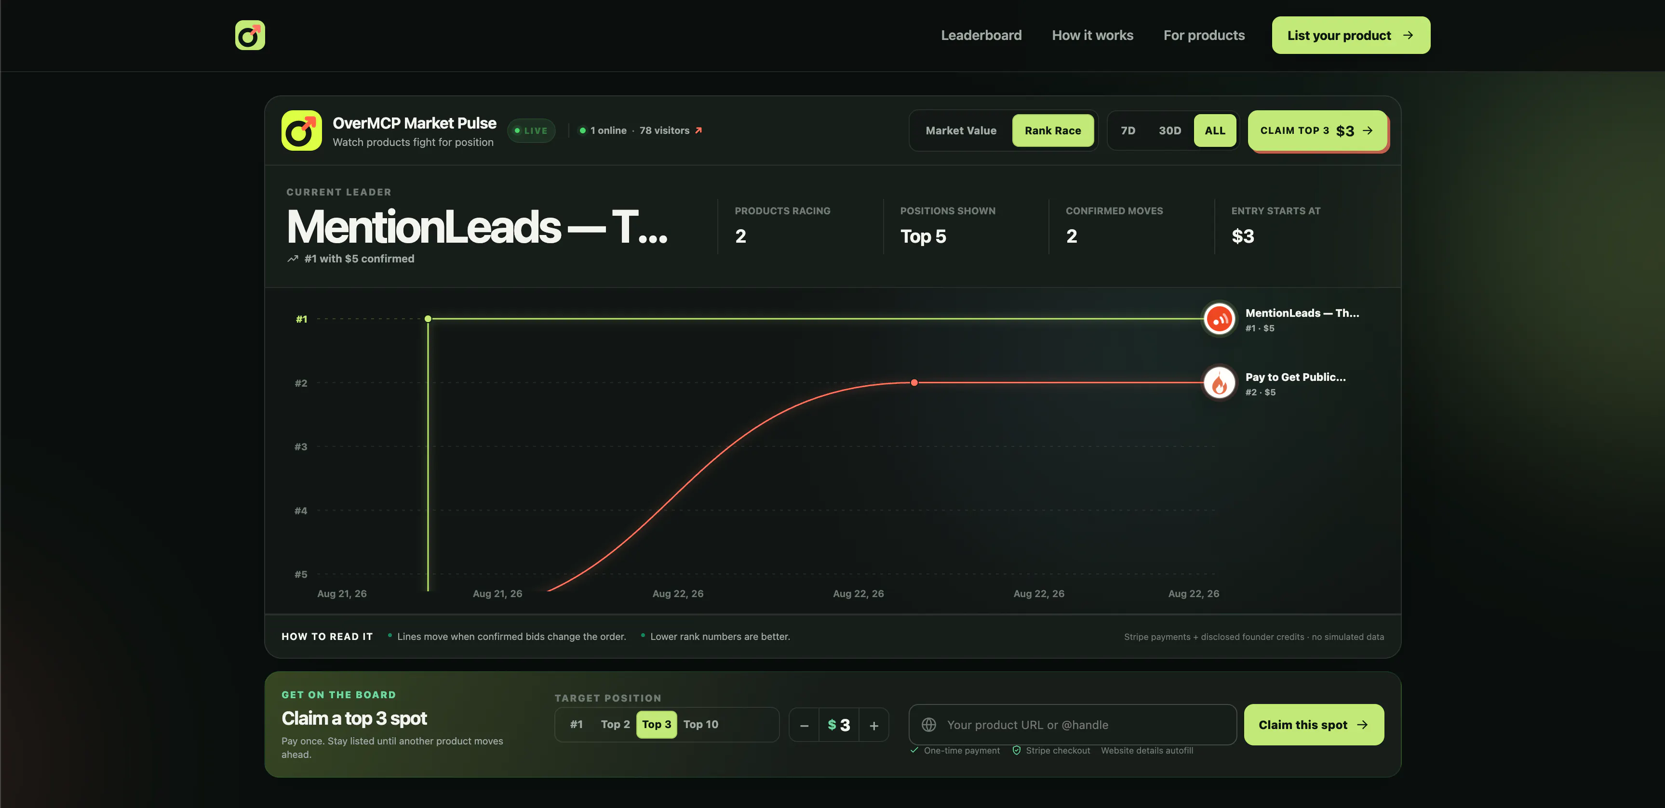
Task: Click the green data point on #1 line
Action: point(428,319)
